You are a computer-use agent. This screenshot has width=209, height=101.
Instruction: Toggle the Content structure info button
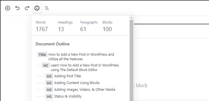pyautogui.click(x=37, y=8)
